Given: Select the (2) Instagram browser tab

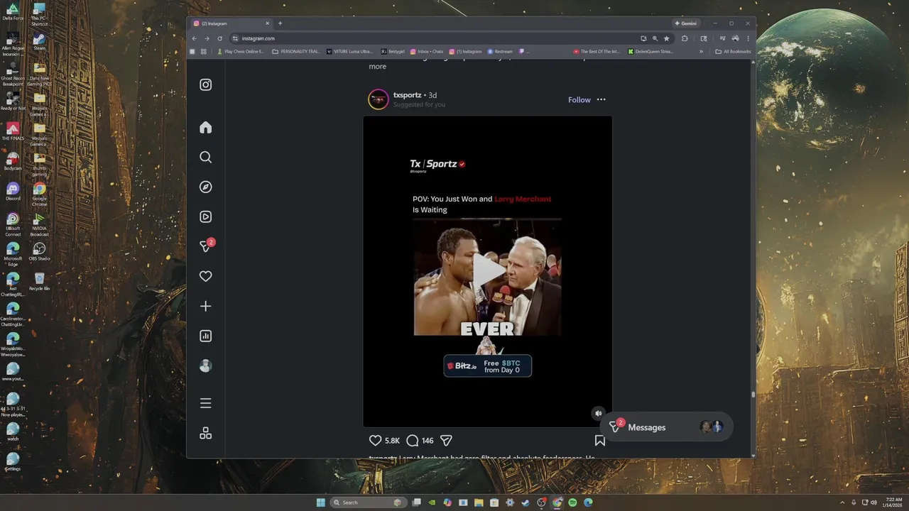Looking at the screenshot, I should tap(231, 23).
